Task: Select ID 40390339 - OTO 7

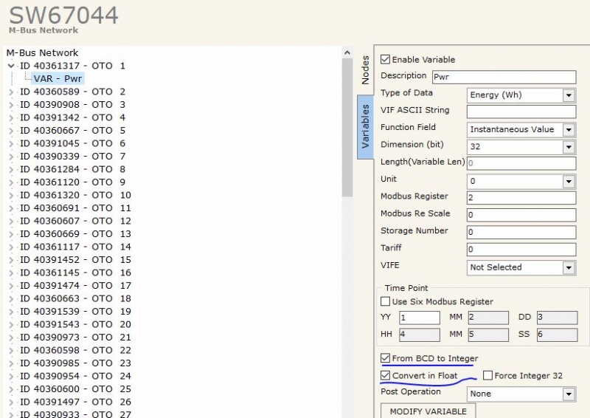Action: click(72, 157)
